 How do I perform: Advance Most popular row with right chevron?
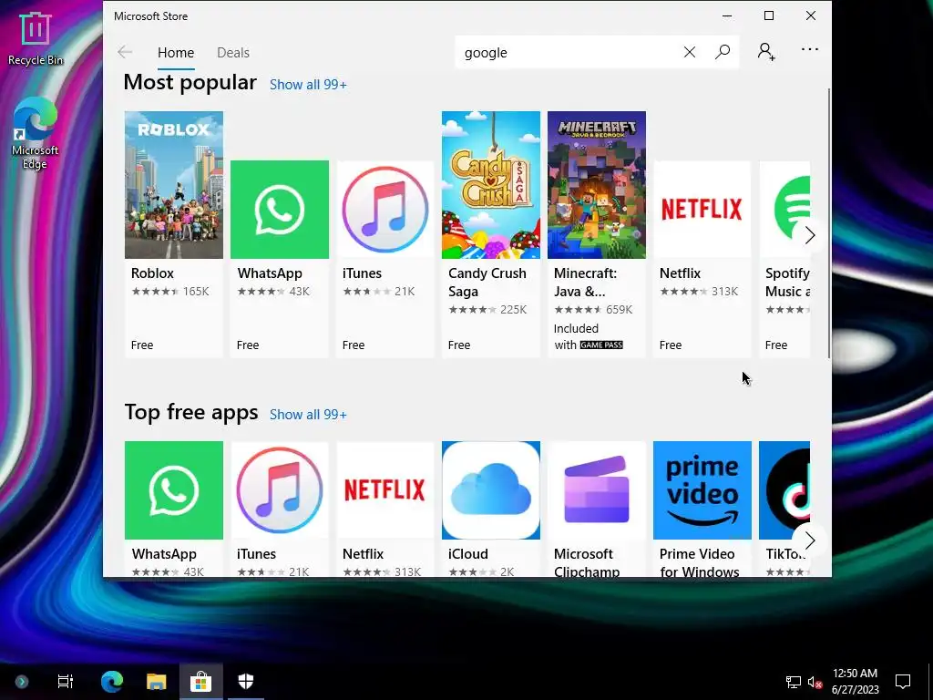tap(809, 235)
